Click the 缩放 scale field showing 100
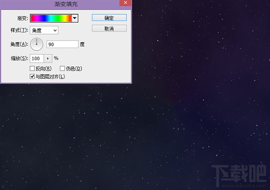The height and width of the screenshot is (190, 270). (x=37, y=59)
